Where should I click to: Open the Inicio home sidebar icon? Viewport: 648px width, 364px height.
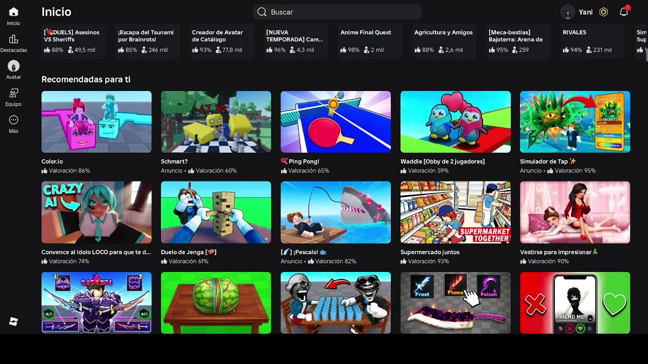[14, 12]
